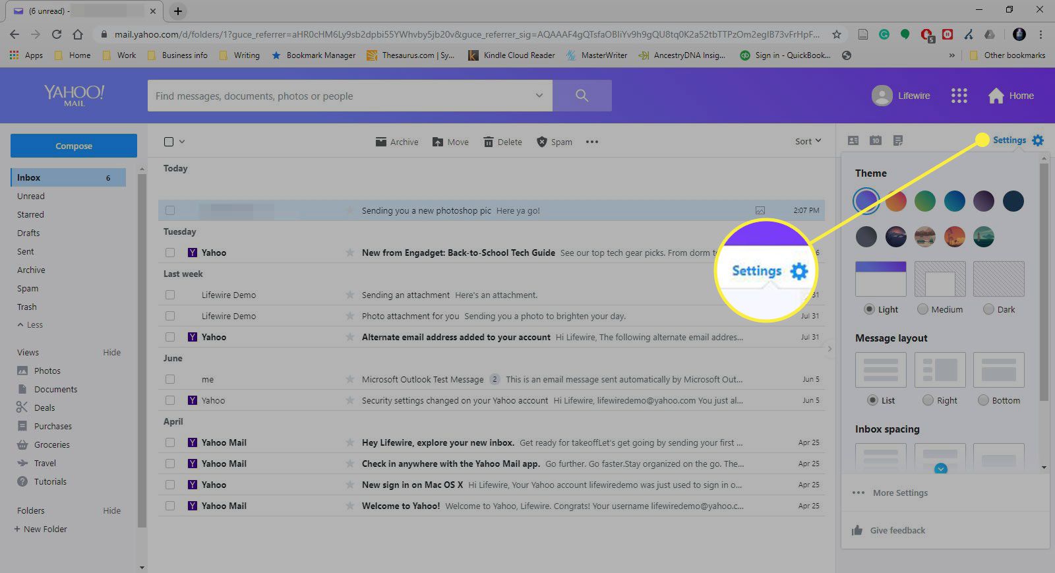Image resolution: width=1055 pixels, height=573 pixels.
Task: Click the Move toolbar icon
Action: 438,142
